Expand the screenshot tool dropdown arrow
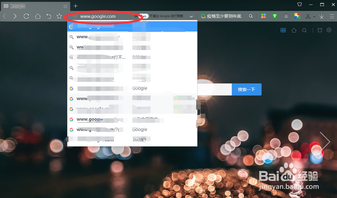Screen dimensions: 337x198 pyautogui.click(x=314, y=16)
